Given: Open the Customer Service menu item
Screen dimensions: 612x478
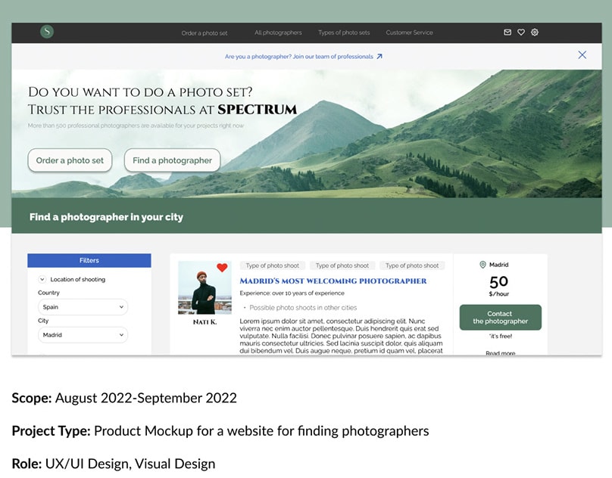Looking at the screenshot, I should (409, 33).
